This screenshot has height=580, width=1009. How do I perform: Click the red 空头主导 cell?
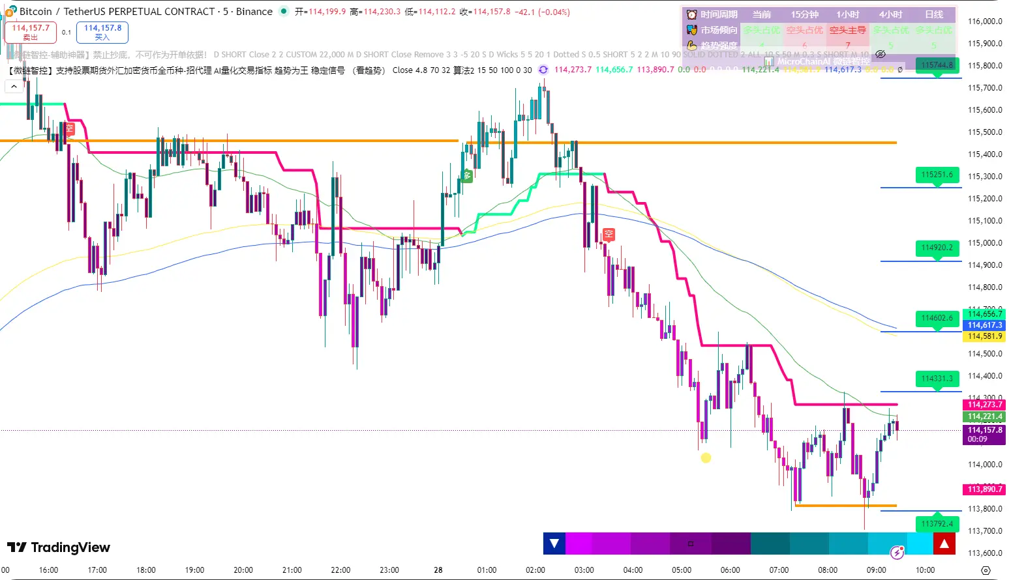pyautogui.click(x=848, y=30)
